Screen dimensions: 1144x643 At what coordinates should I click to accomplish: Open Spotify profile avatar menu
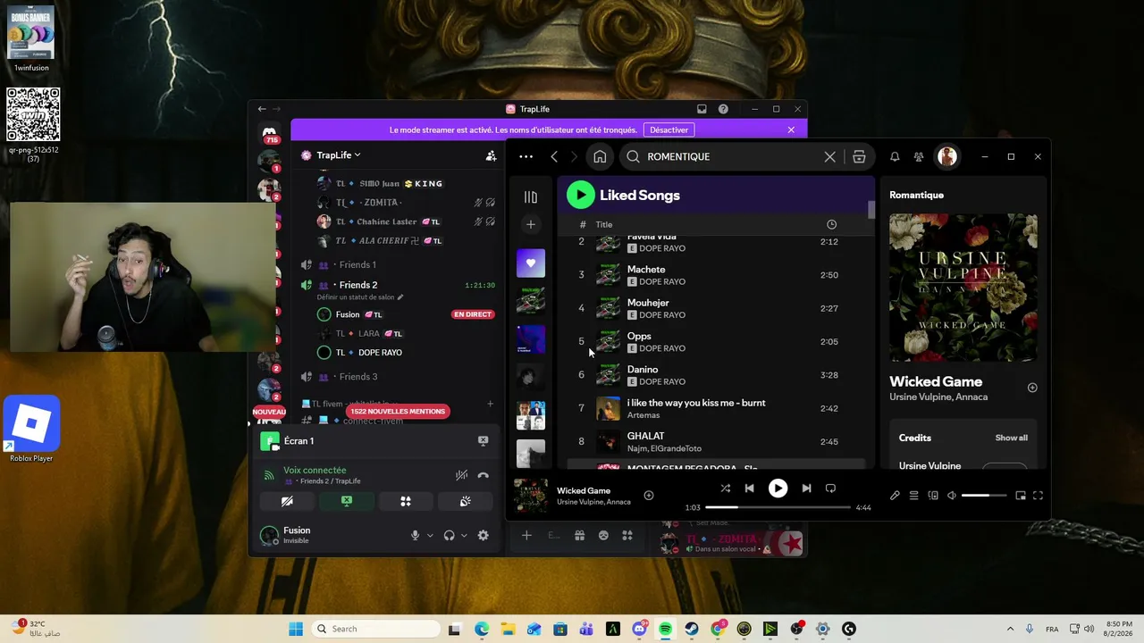tap(947, 156)
